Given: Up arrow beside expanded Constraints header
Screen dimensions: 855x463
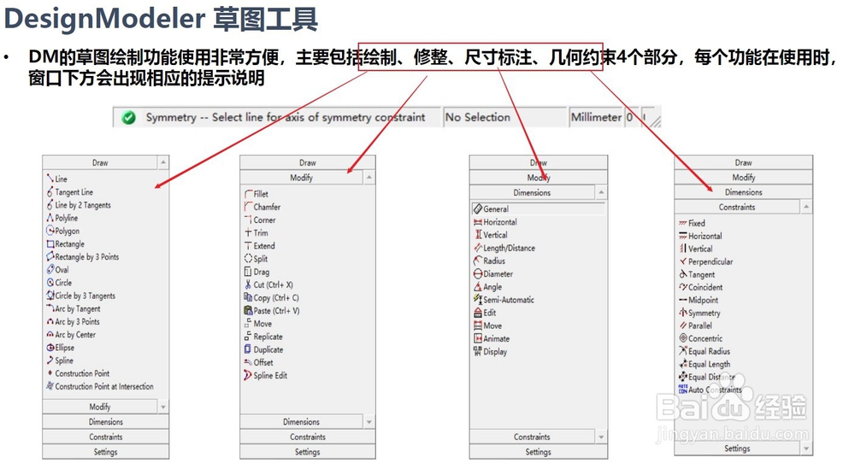Looking at the screenshot, I should [806, 207].
